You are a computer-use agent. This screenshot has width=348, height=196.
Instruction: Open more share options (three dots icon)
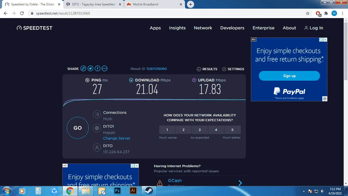pos(104,69)
